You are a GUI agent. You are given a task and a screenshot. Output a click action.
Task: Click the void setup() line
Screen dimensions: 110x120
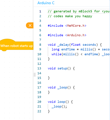click(61, 68)
